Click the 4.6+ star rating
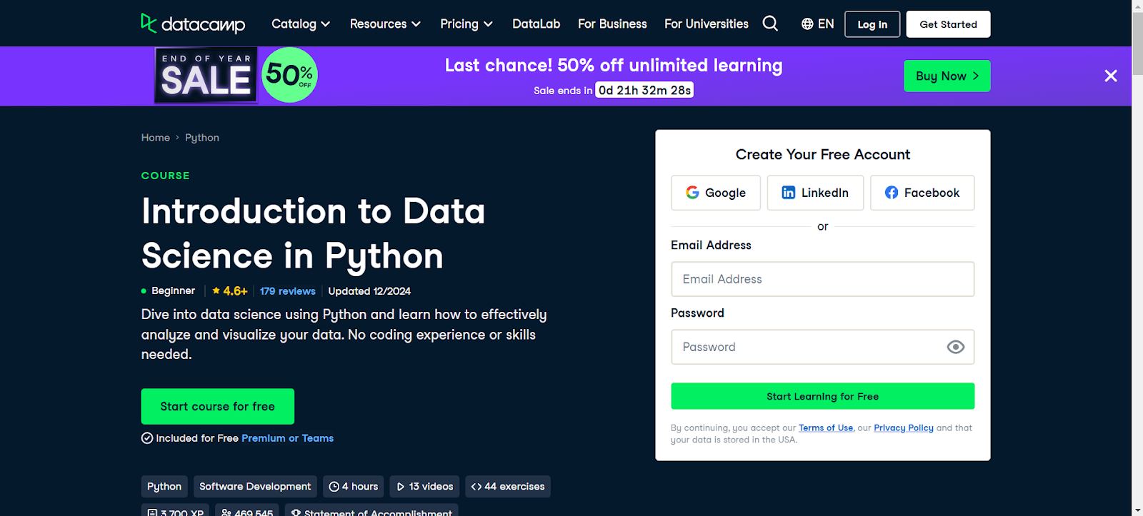The image size is (1143, 516). click(230, 291)
